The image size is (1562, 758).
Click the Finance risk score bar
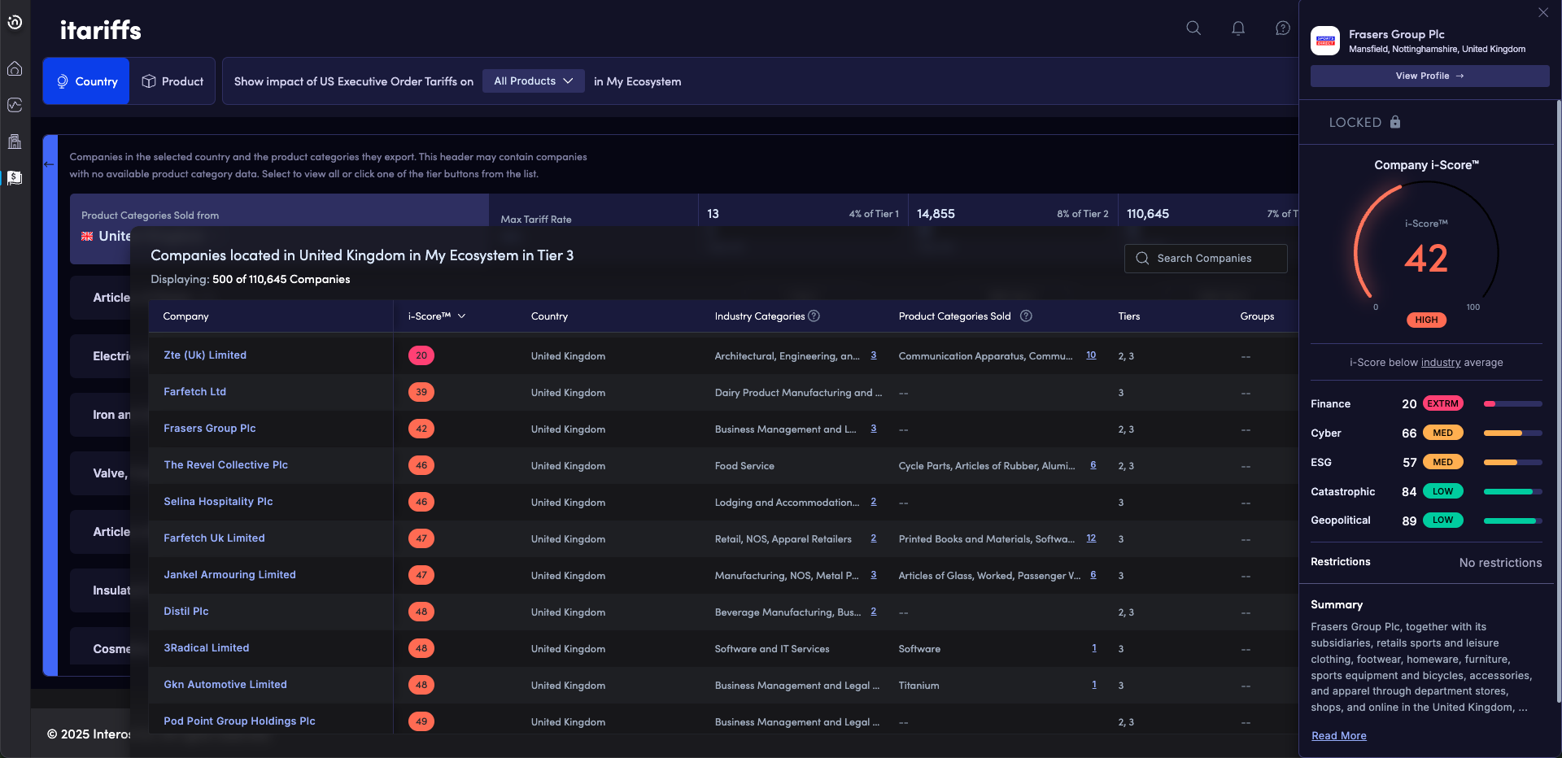point(1511,403)
